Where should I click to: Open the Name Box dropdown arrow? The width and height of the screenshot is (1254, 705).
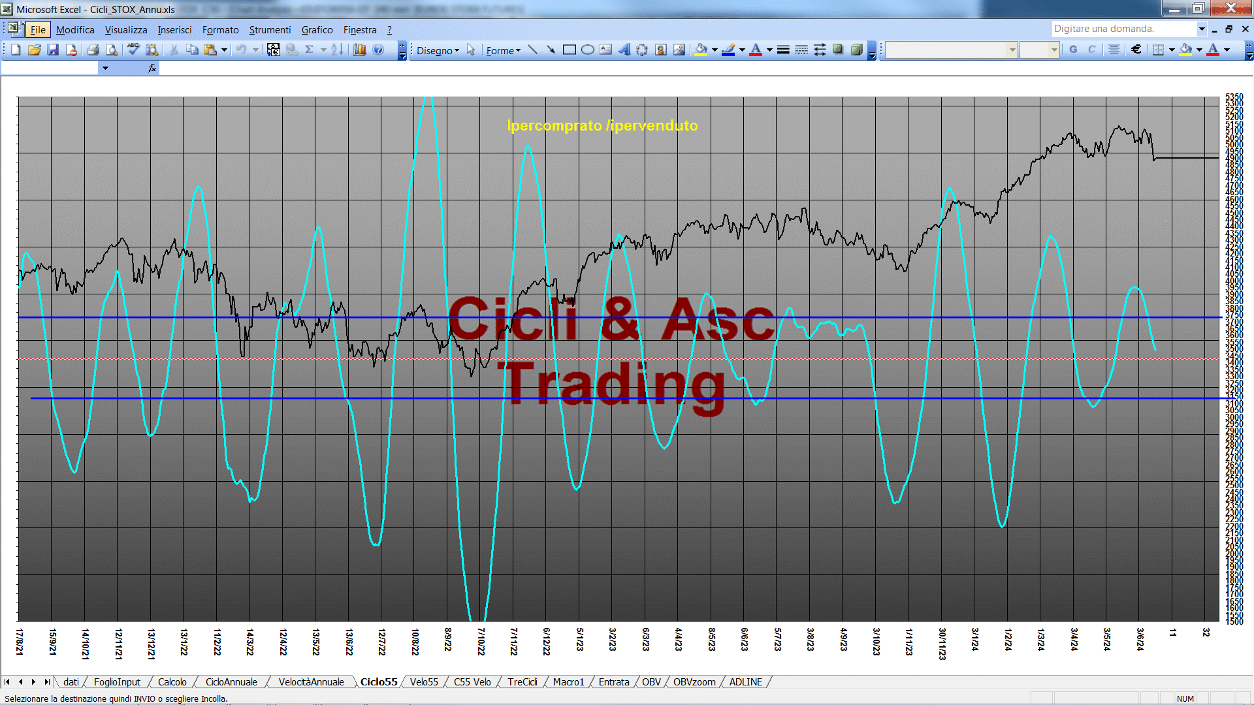[x=105, y=68]
